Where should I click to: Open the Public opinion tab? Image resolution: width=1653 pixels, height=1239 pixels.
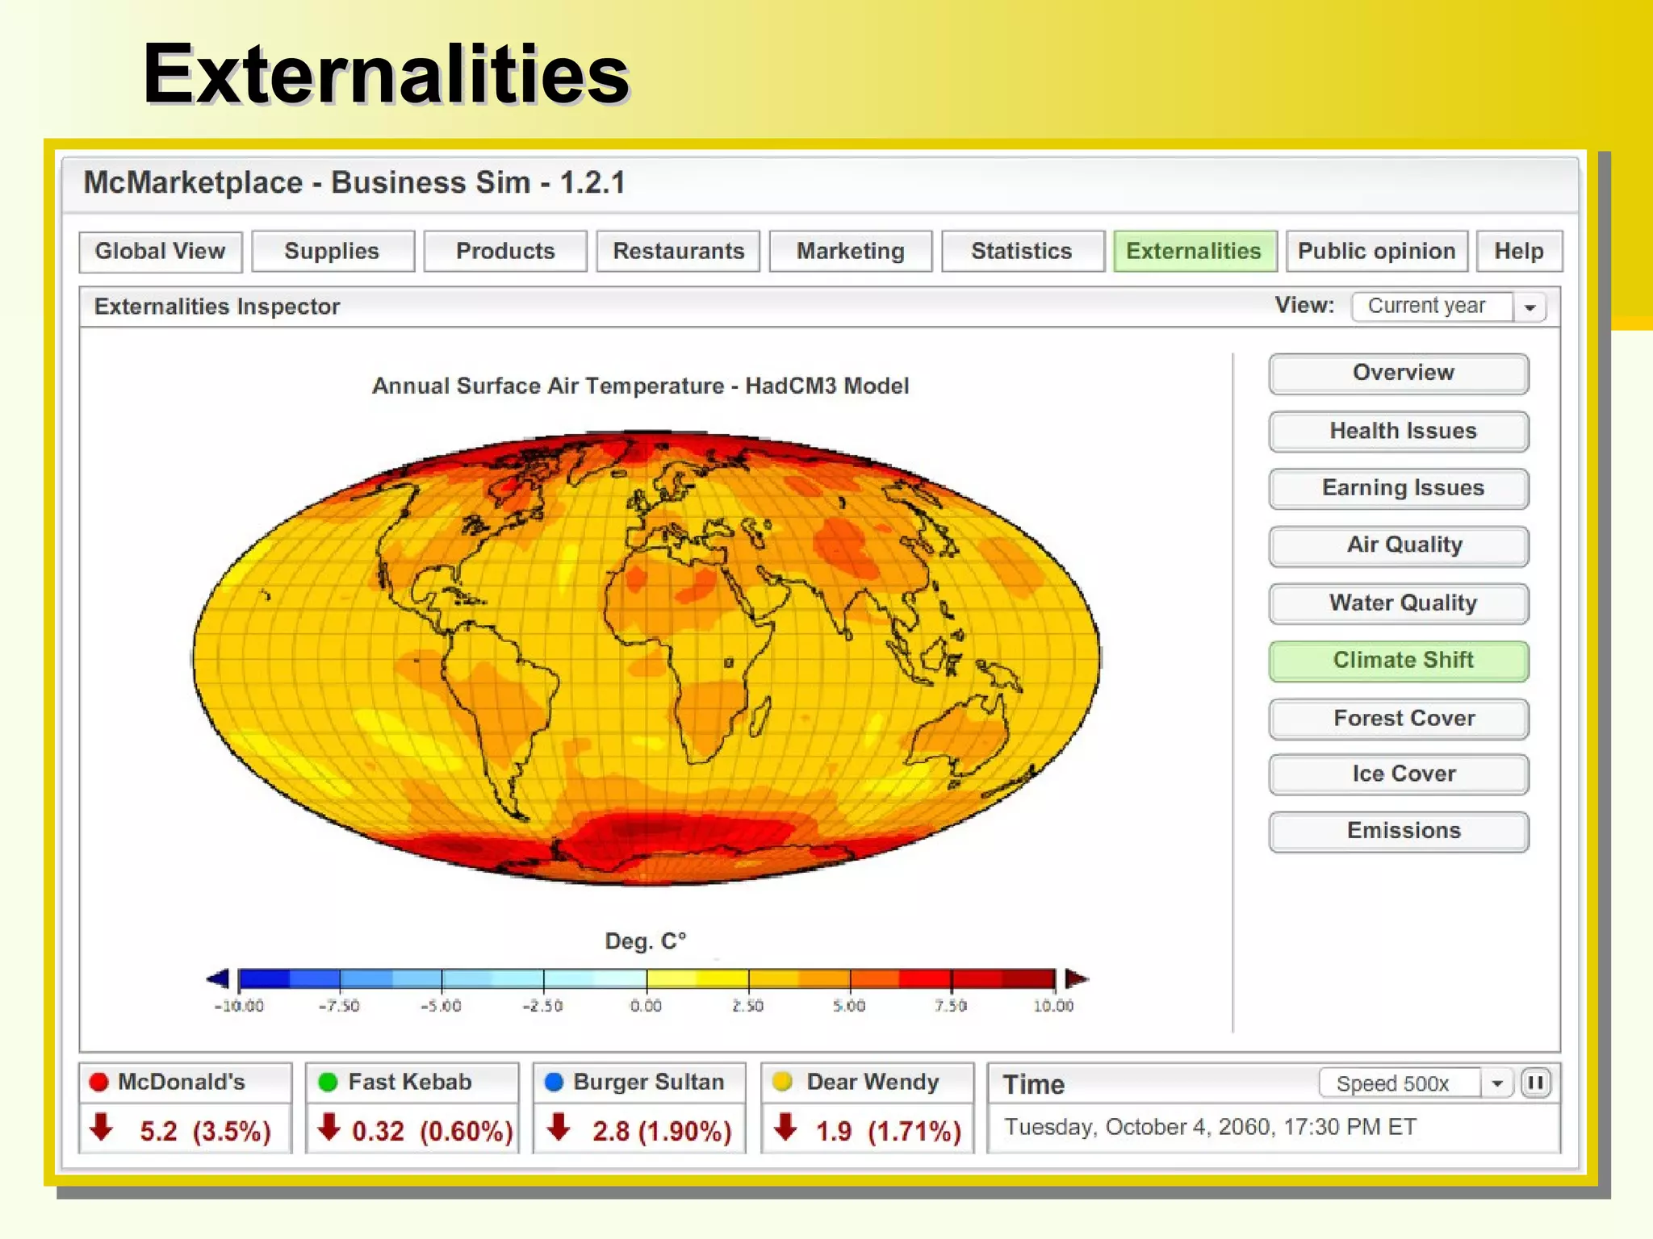coord(1377,251)
